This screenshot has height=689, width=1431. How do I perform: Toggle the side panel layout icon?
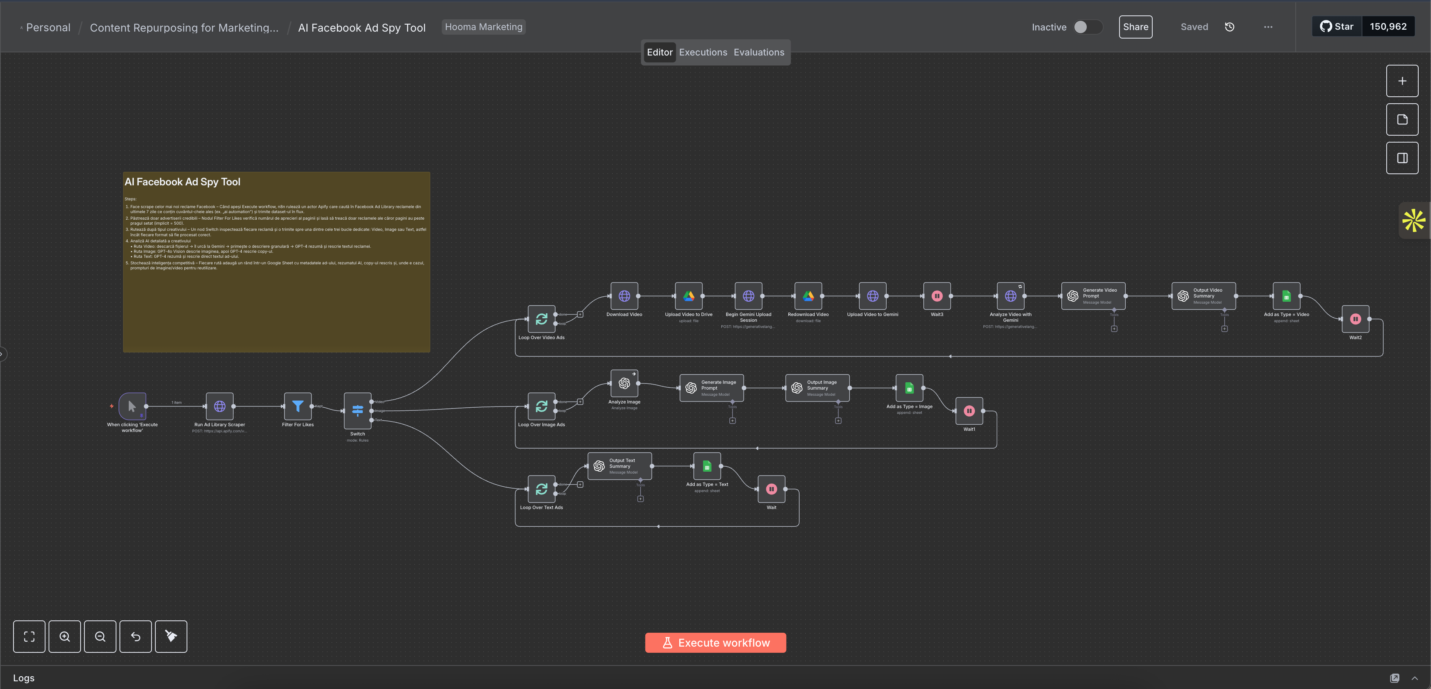1402,158
